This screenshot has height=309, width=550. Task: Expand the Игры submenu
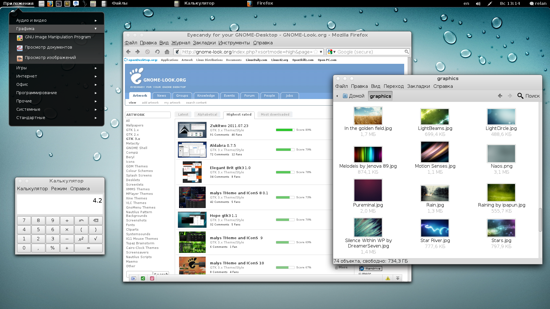56,68
